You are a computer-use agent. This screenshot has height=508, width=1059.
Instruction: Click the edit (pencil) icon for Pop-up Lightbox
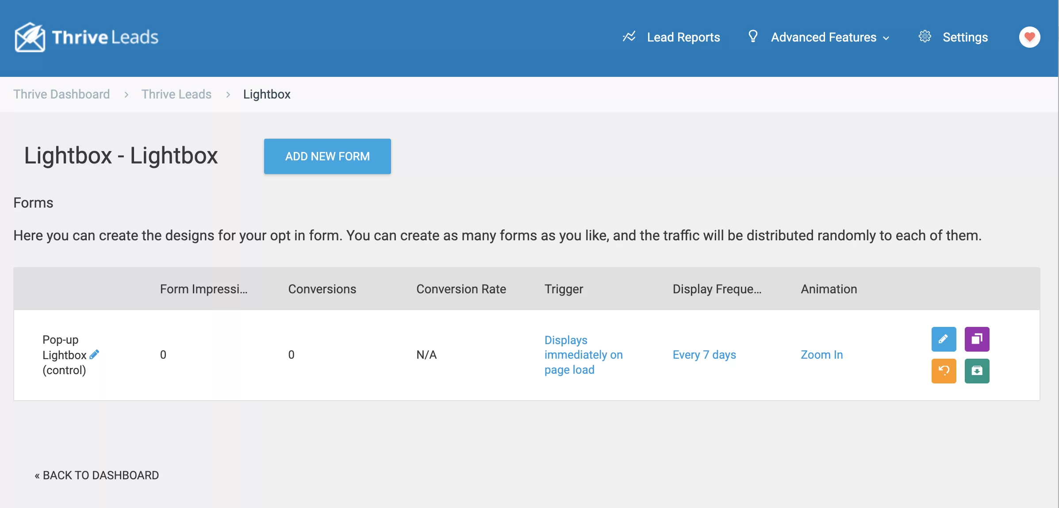tap(944, 339)
